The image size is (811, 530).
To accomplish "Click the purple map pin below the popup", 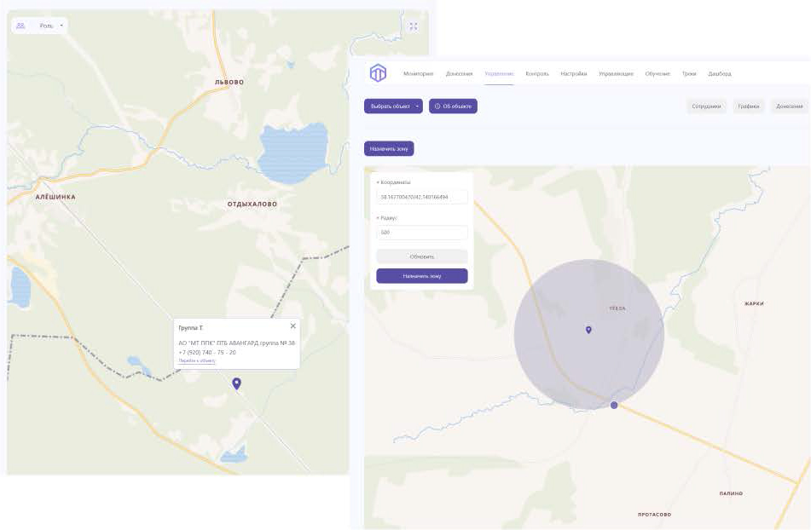I will pyautogui.click(x=236, y=383).
